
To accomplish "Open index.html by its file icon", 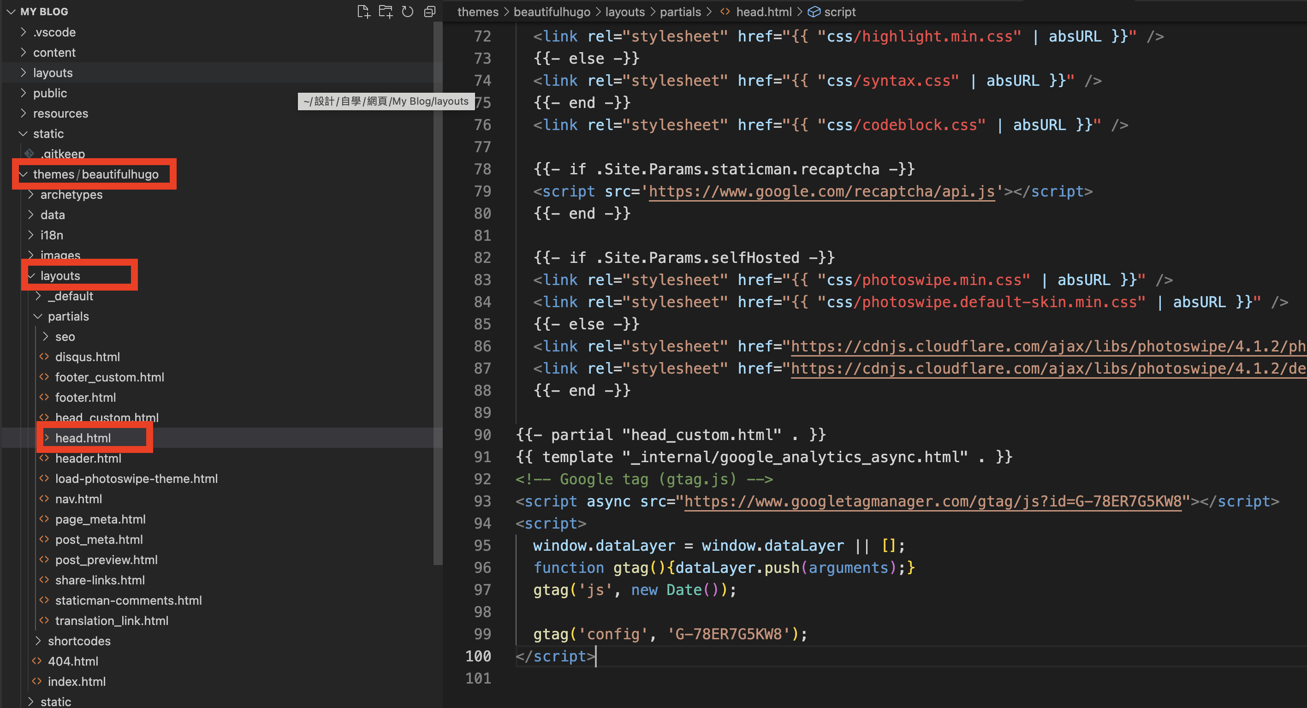I will point(36,682).
